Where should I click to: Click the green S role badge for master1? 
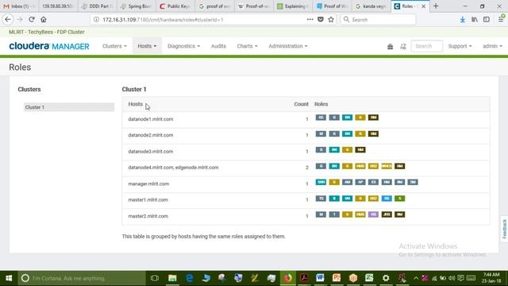pyautogui.click(x=399, y=199)
